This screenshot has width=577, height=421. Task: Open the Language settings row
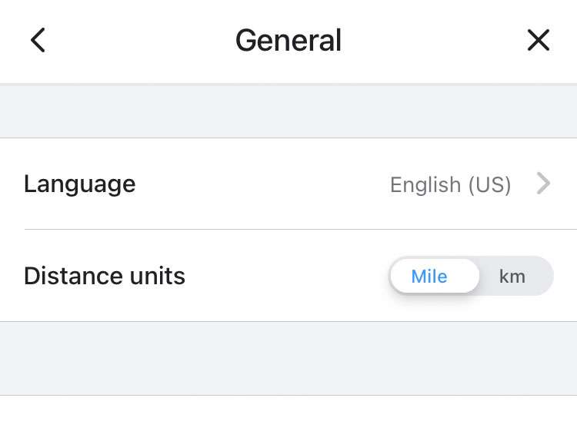(288, 184)
